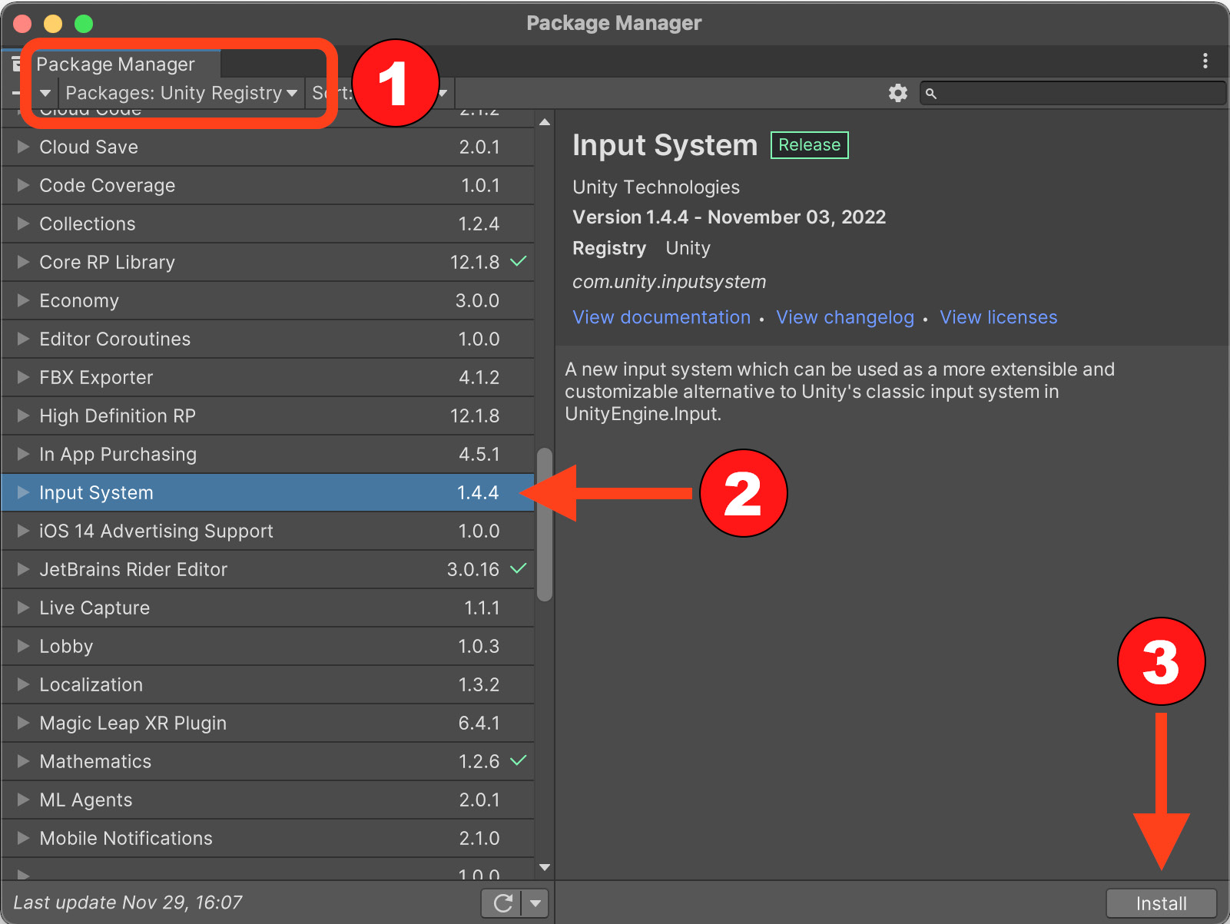Select the Economy package
The image size is (1230, 924).
coord(267,300)
